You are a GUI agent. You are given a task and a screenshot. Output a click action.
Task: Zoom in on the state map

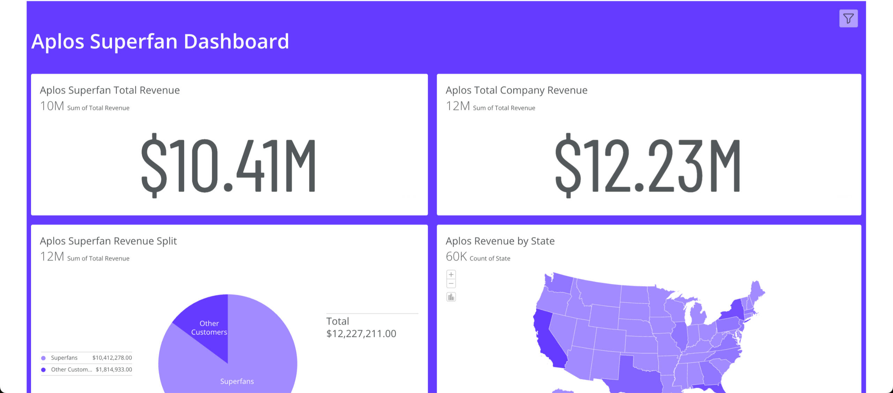451,275
